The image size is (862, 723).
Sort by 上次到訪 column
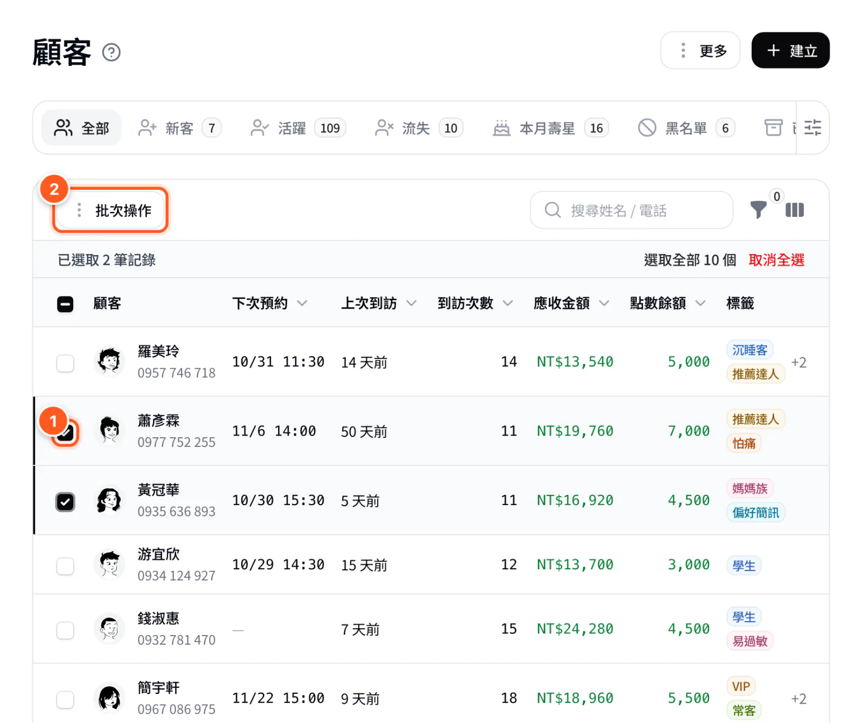(x=379, y=303)
